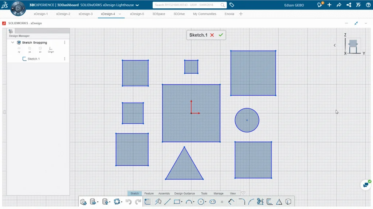
Task: Toggle zx plane visibility
Action: (40, 49)
